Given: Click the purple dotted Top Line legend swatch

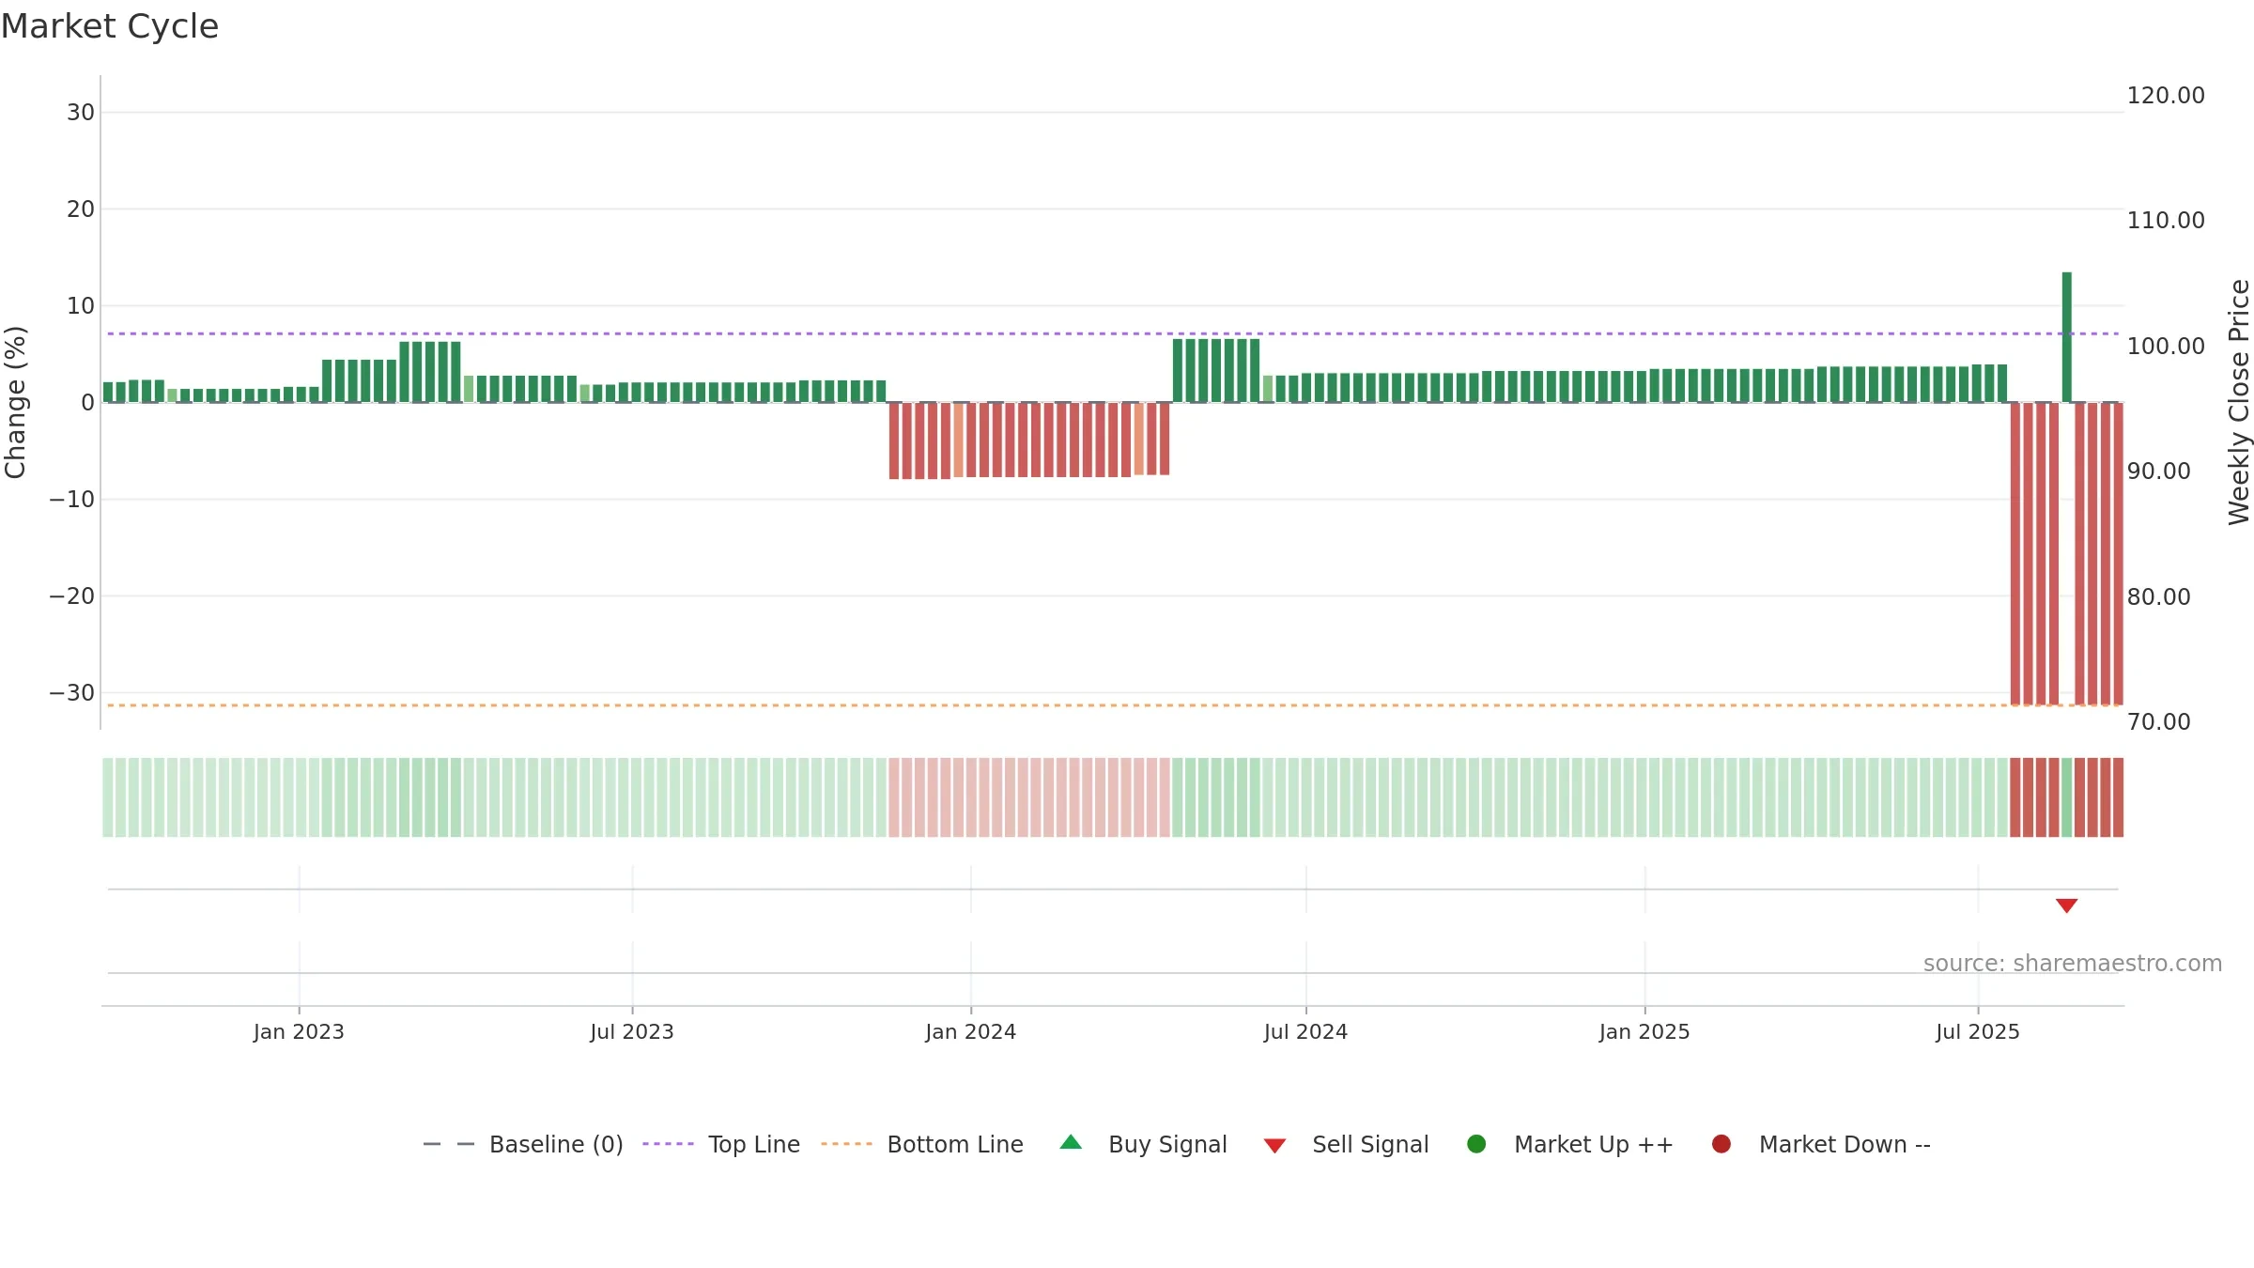Looking at the screenshot, I should pyautogui.click(x=668, y=1144).
